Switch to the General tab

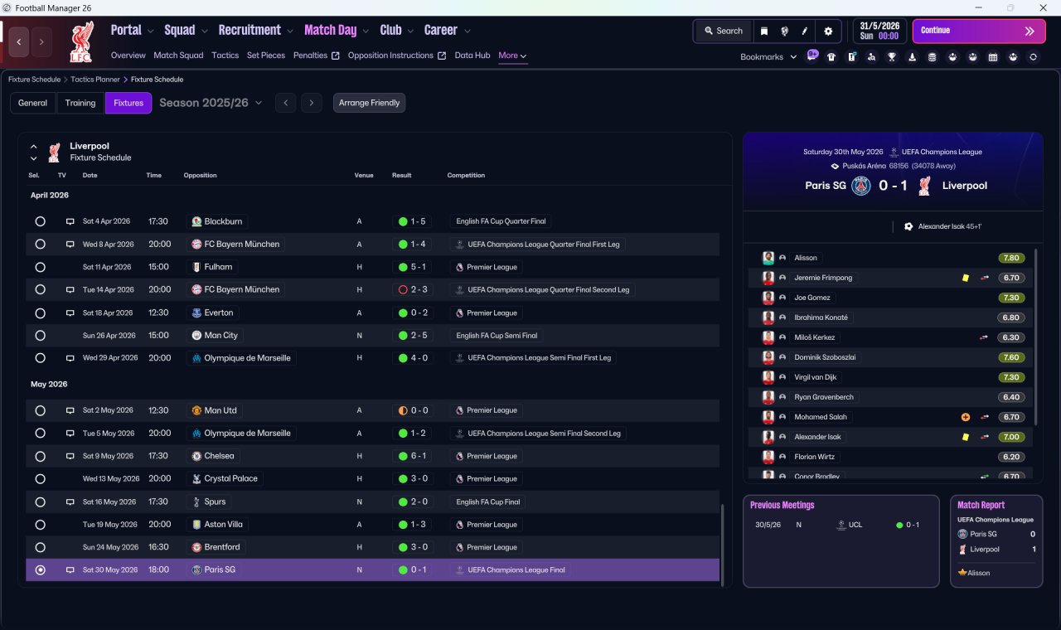pyautogui.click(x=33, y=103)
